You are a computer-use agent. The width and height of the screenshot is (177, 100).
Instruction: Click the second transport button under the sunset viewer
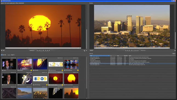pyautogui.click(x=39, y=50)
